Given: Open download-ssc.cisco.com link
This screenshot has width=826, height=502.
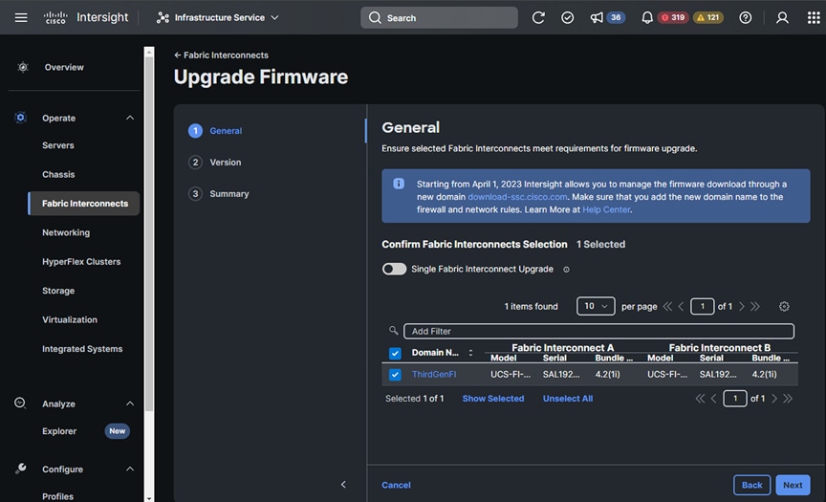Looking at the screenshot, I should pyautogui.click(x=517, y=197).
